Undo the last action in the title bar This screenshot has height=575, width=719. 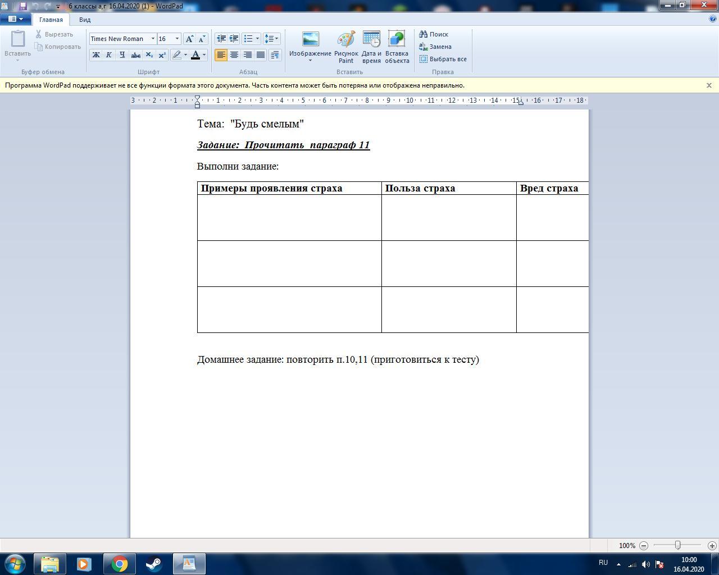pyautogui.click(x=35, y=6)
